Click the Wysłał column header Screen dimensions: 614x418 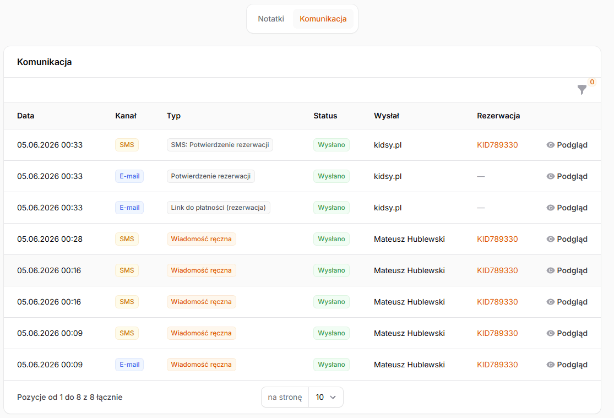tap(387, 116)
